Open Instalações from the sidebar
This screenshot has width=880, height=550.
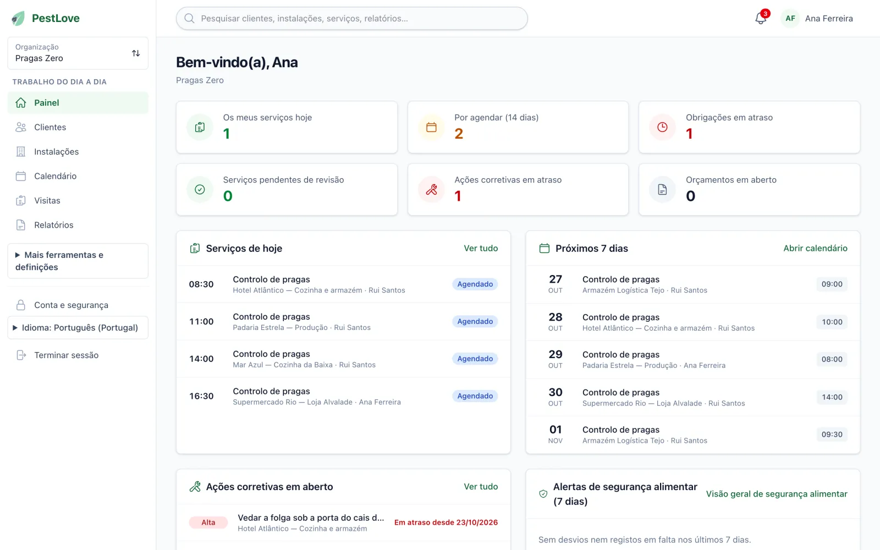[78, 152]
